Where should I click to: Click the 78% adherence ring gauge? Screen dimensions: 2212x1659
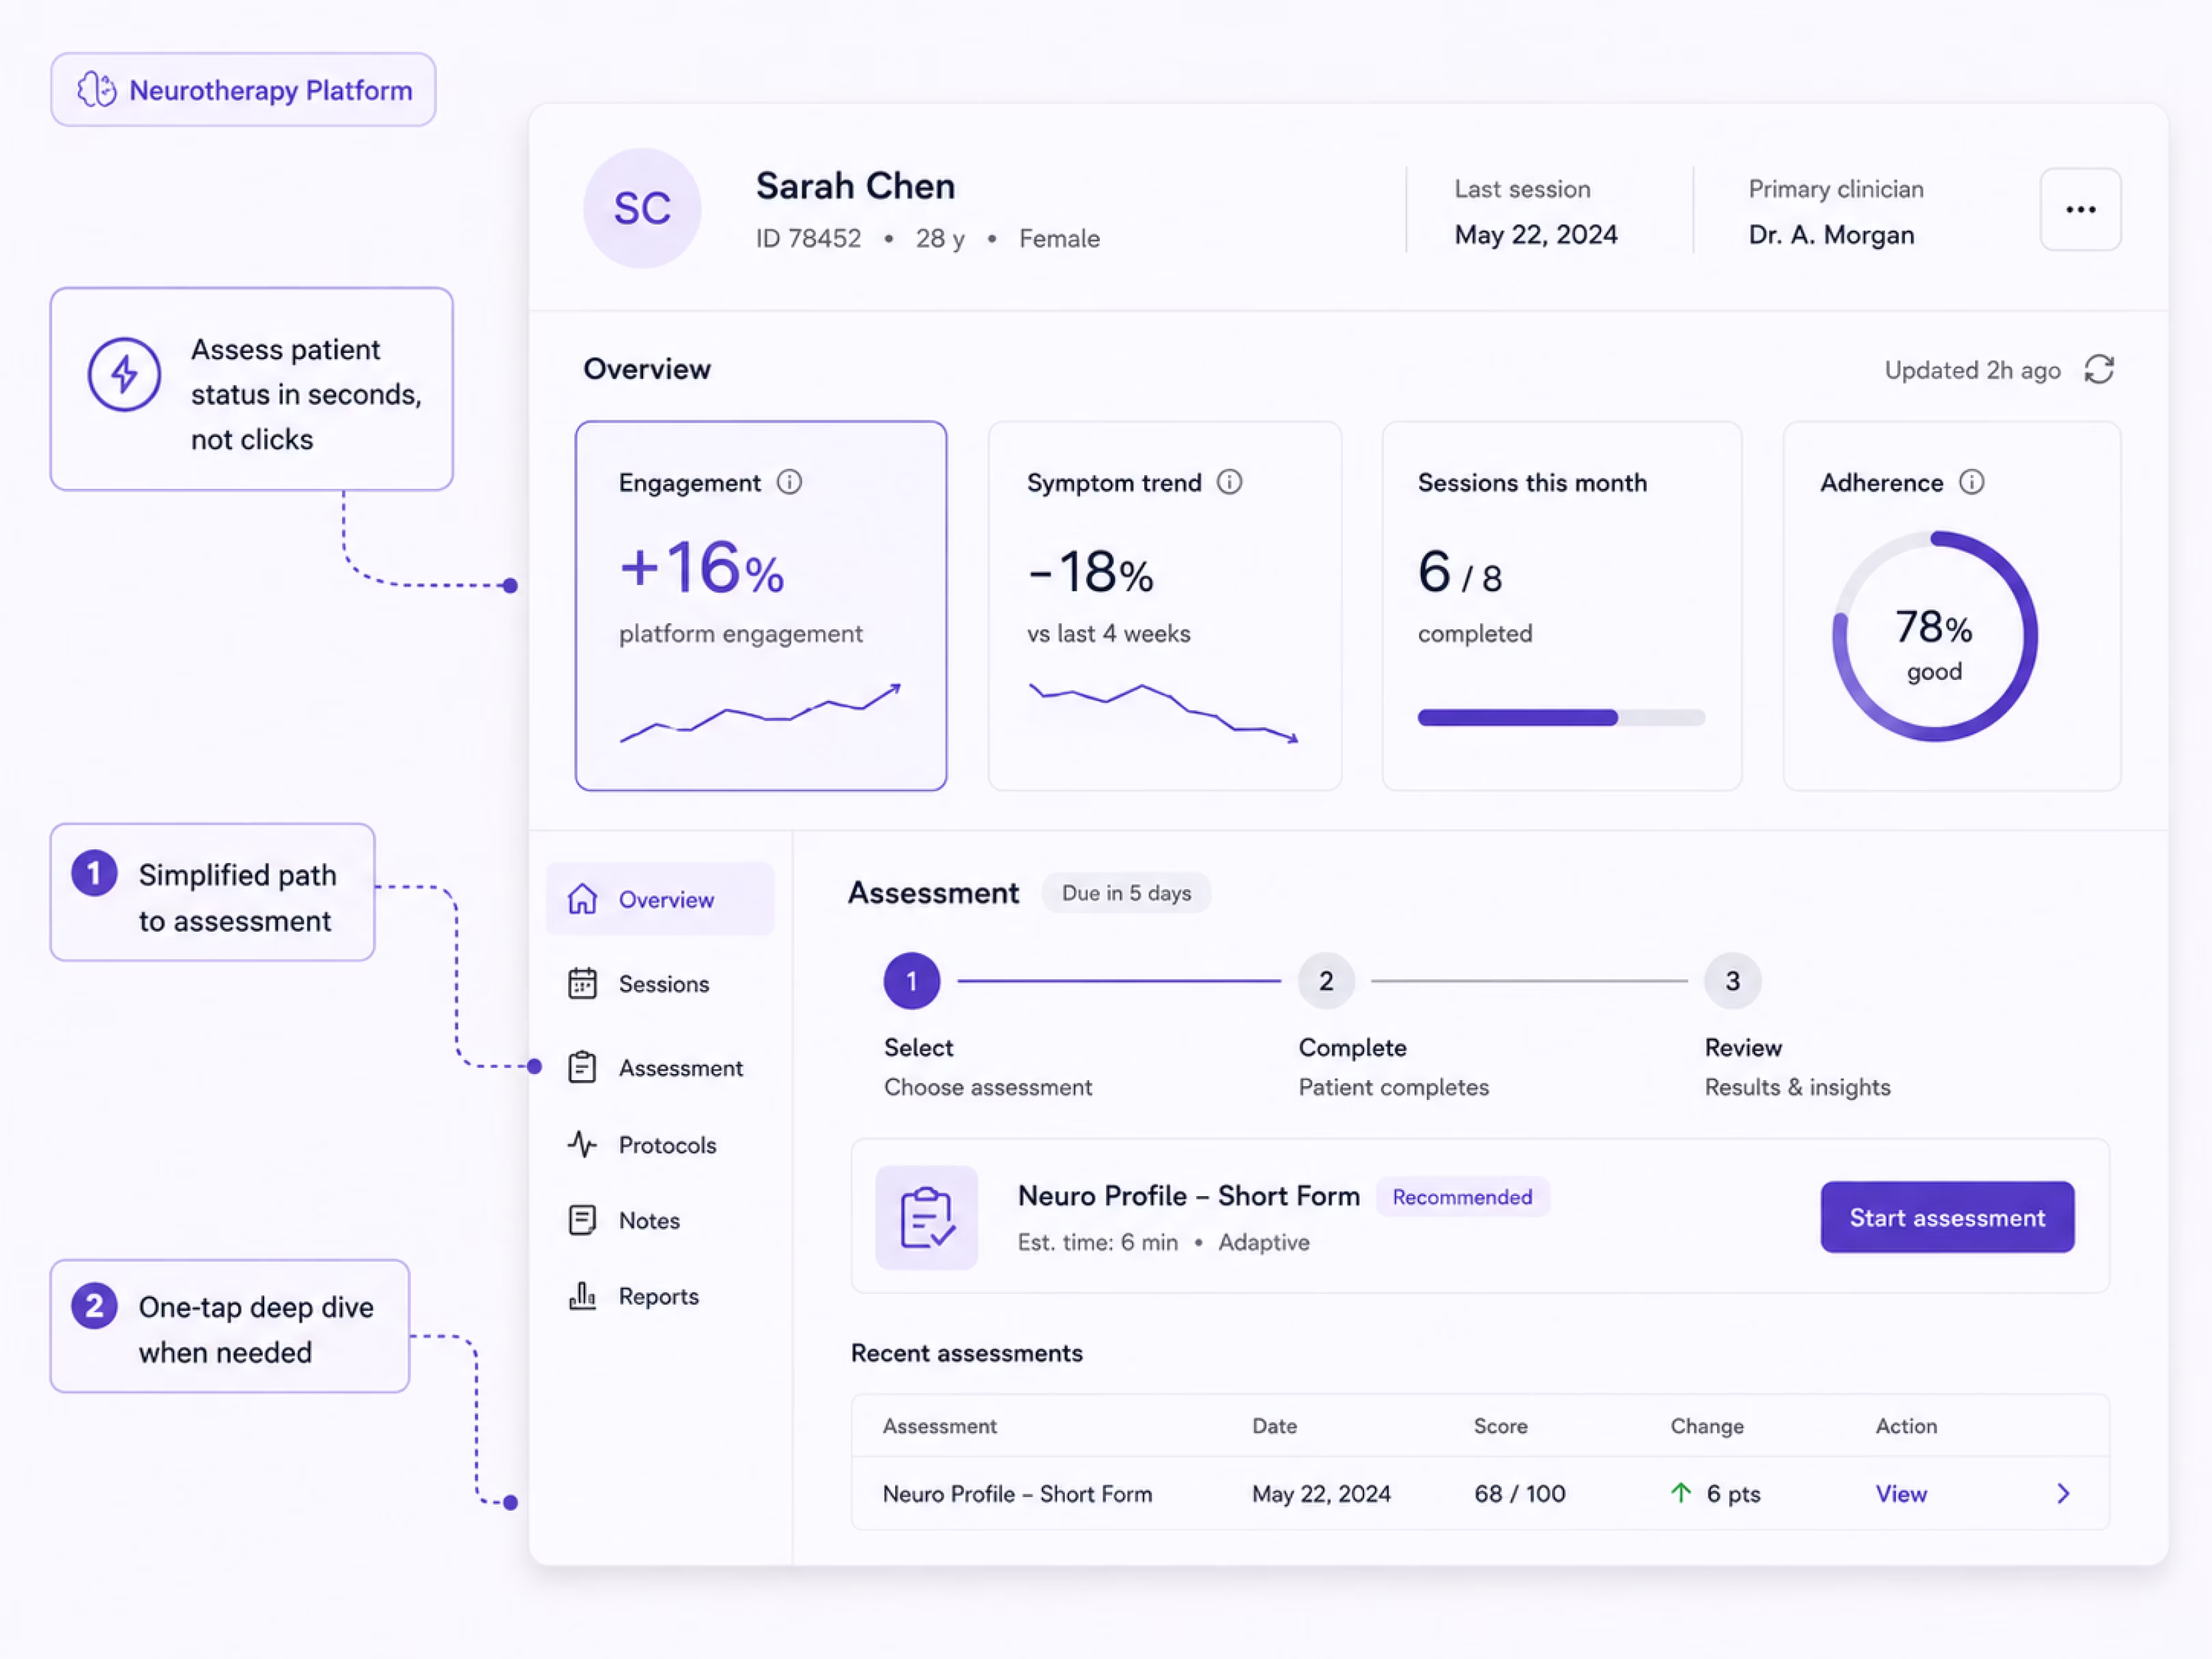pyautogui.click(x=1934, y=636)
